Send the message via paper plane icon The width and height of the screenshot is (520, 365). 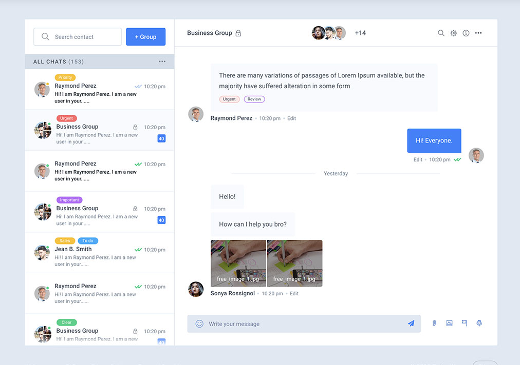click(x=411, y=323)
